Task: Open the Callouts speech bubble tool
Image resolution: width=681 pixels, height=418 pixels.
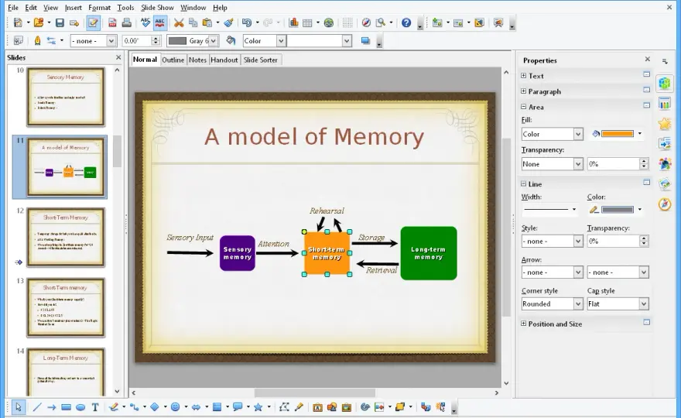Action: coord(237,407)
